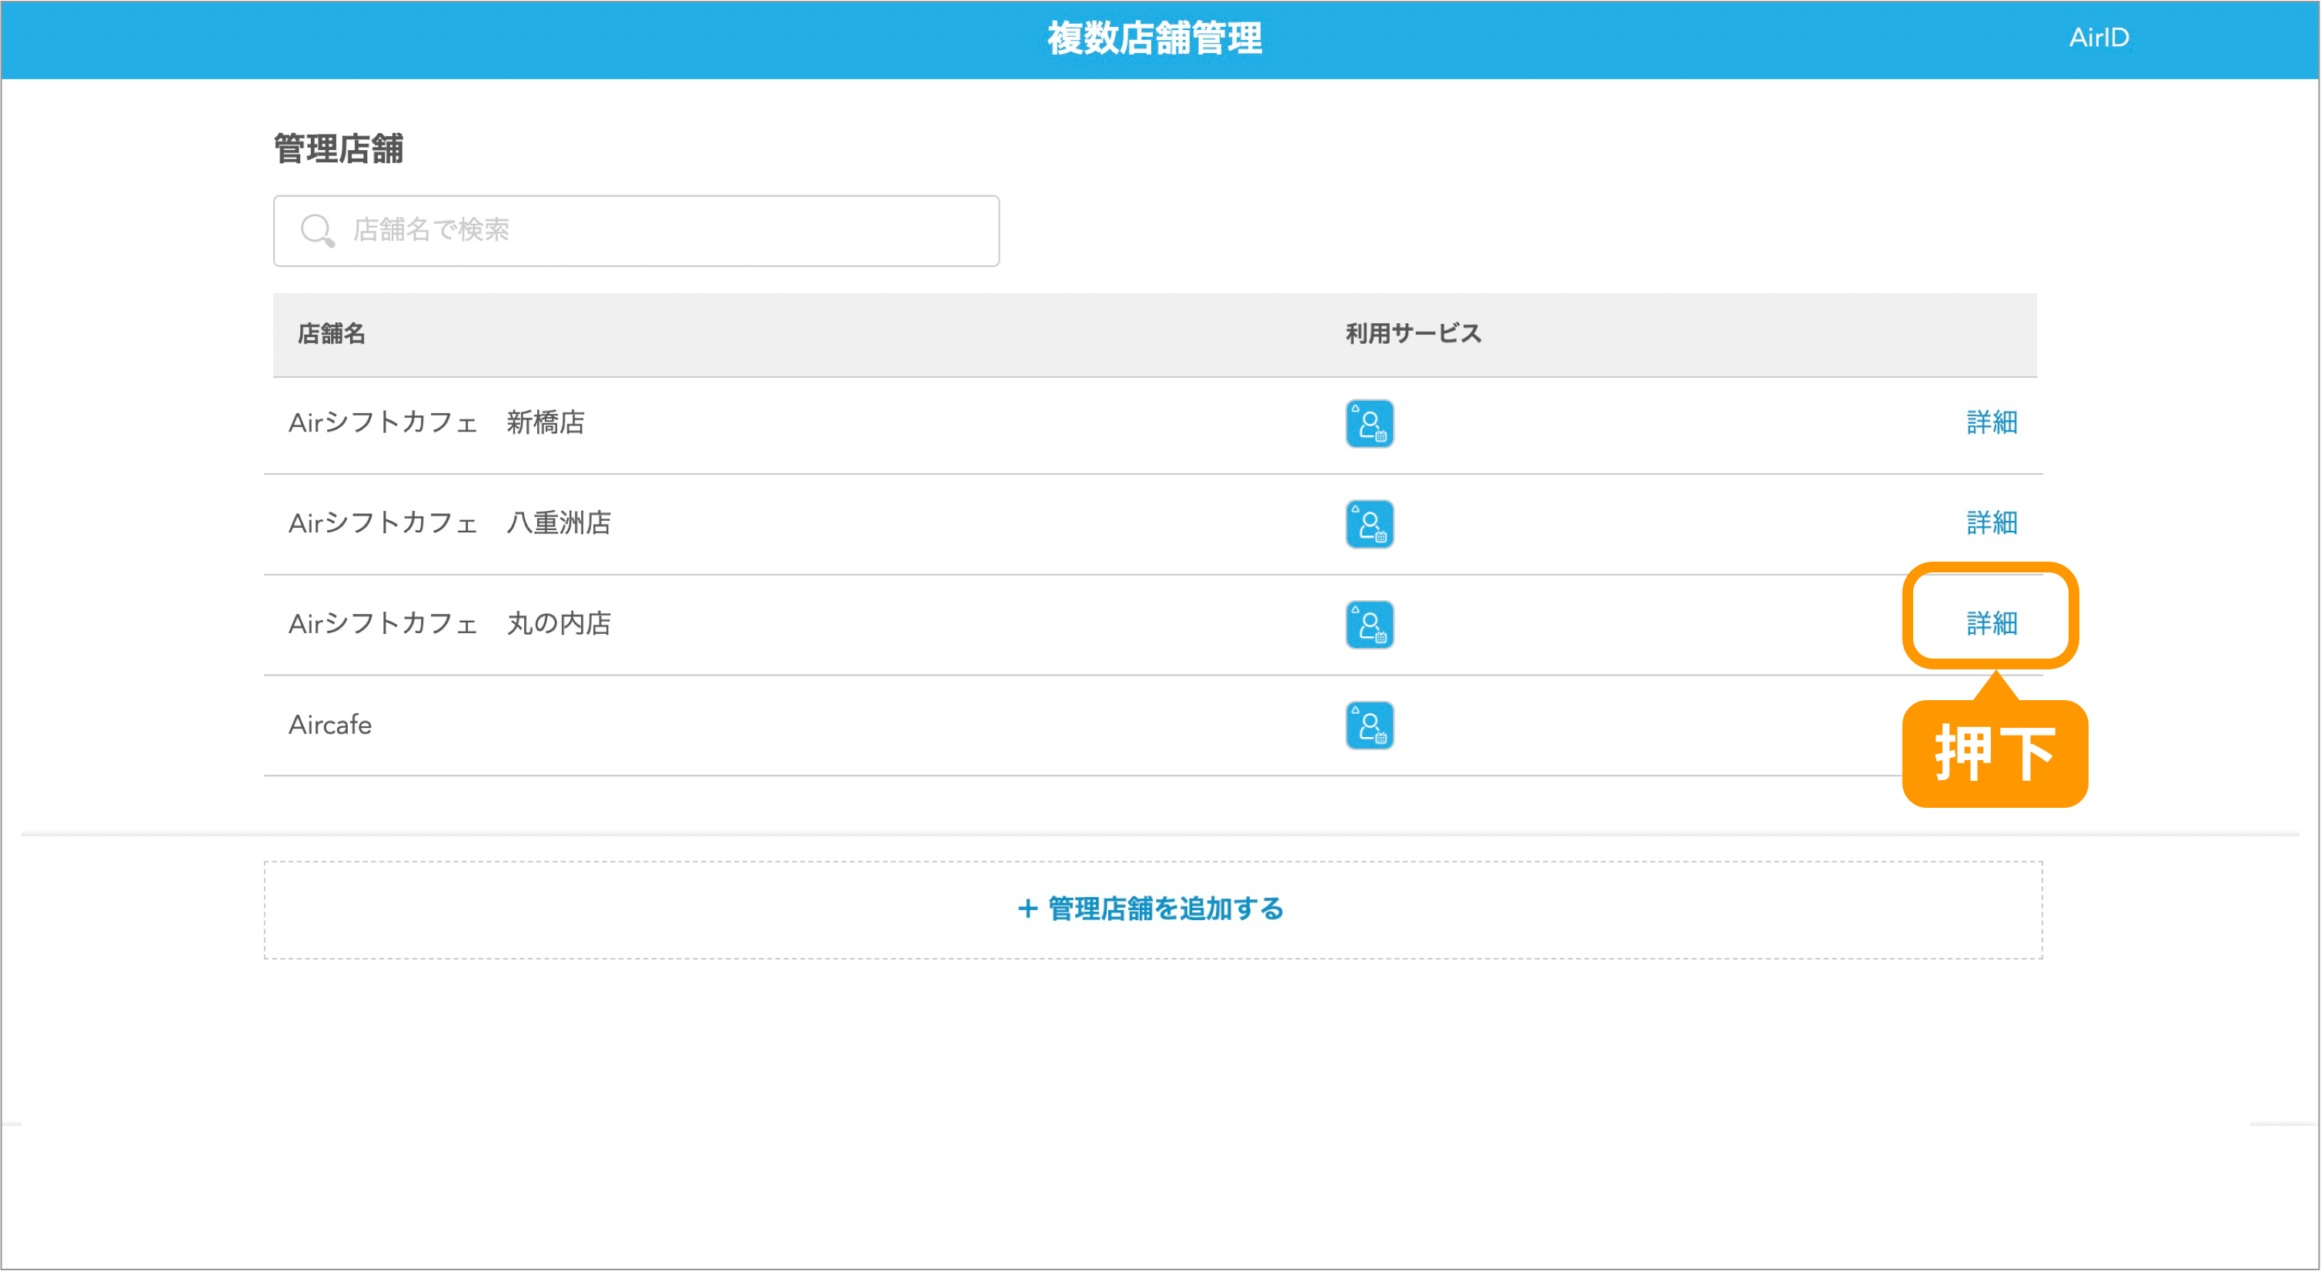Click Air Shift service icon for 新橋店
2321x1271 pixels.
(1368, 423)
